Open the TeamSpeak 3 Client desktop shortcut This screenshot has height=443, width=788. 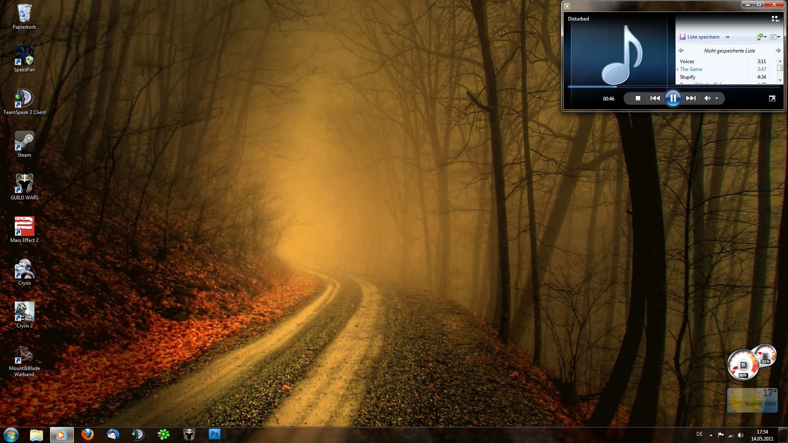pyautogui.click(x=24, y=102)
